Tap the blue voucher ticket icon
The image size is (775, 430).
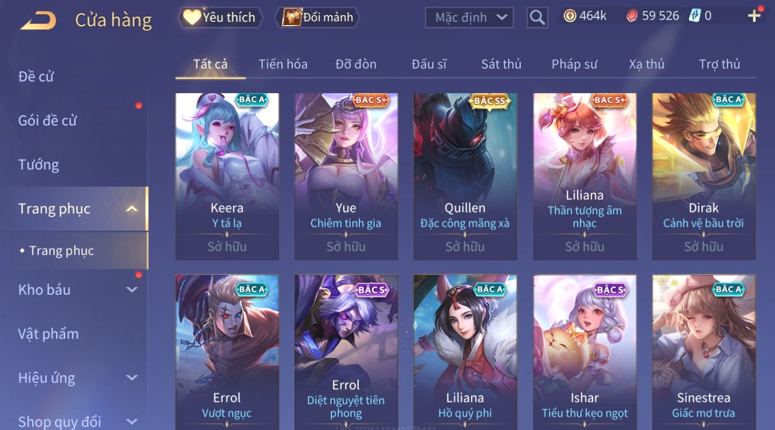pos(695,16)
